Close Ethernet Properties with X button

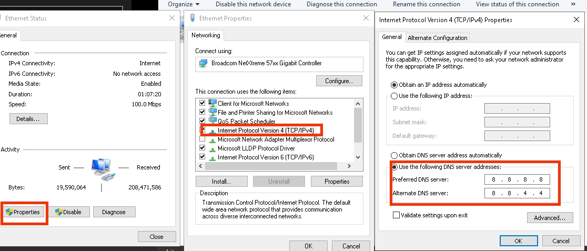[367, 18]
